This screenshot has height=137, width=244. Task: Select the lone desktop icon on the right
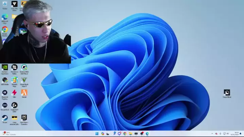(227, 93)
